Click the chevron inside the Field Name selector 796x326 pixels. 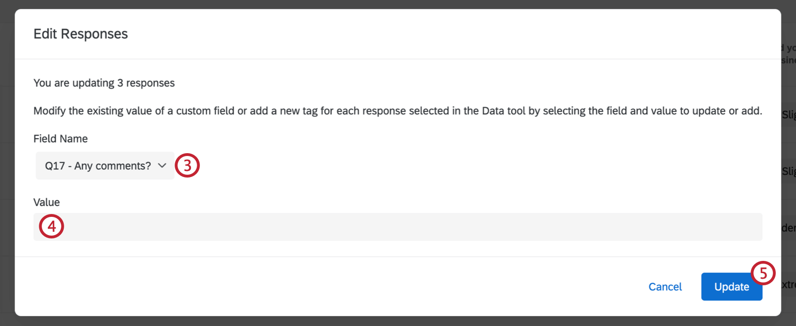click(x=162, y=165)
